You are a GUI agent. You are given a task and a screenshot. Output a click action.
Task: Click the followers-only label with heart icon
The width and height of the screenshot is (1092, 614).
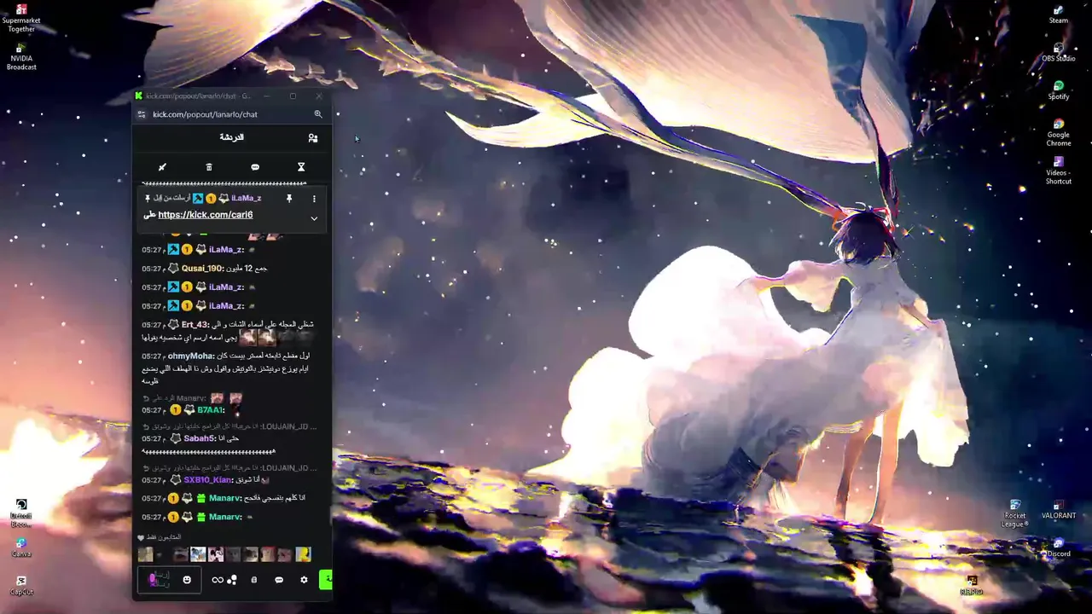pos(160,537)
